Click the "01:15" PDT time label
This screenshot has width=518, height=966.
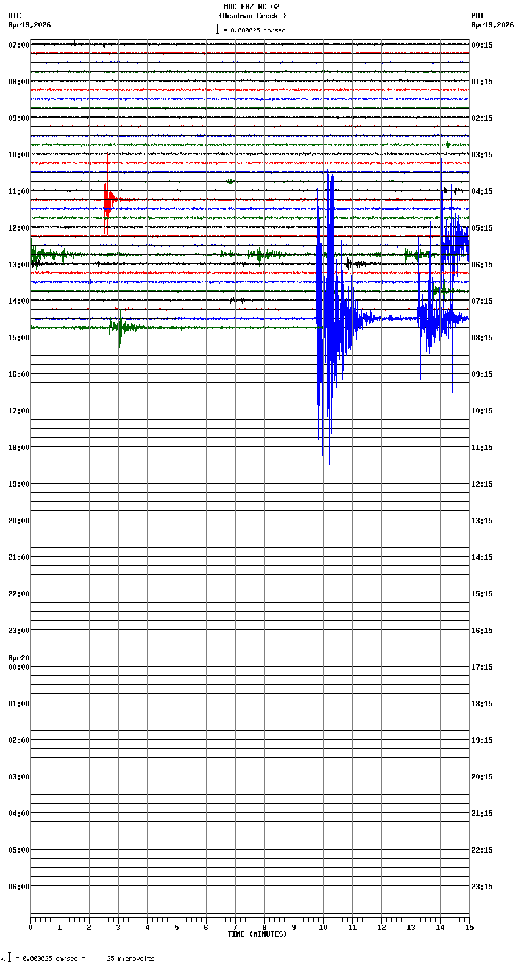coord(482,82)
